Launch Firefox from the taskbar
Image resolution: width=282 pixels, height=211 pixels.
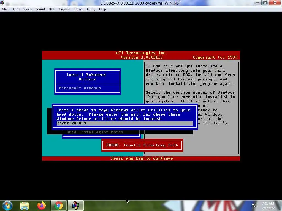pyautogui.click(x=42, y=206)
